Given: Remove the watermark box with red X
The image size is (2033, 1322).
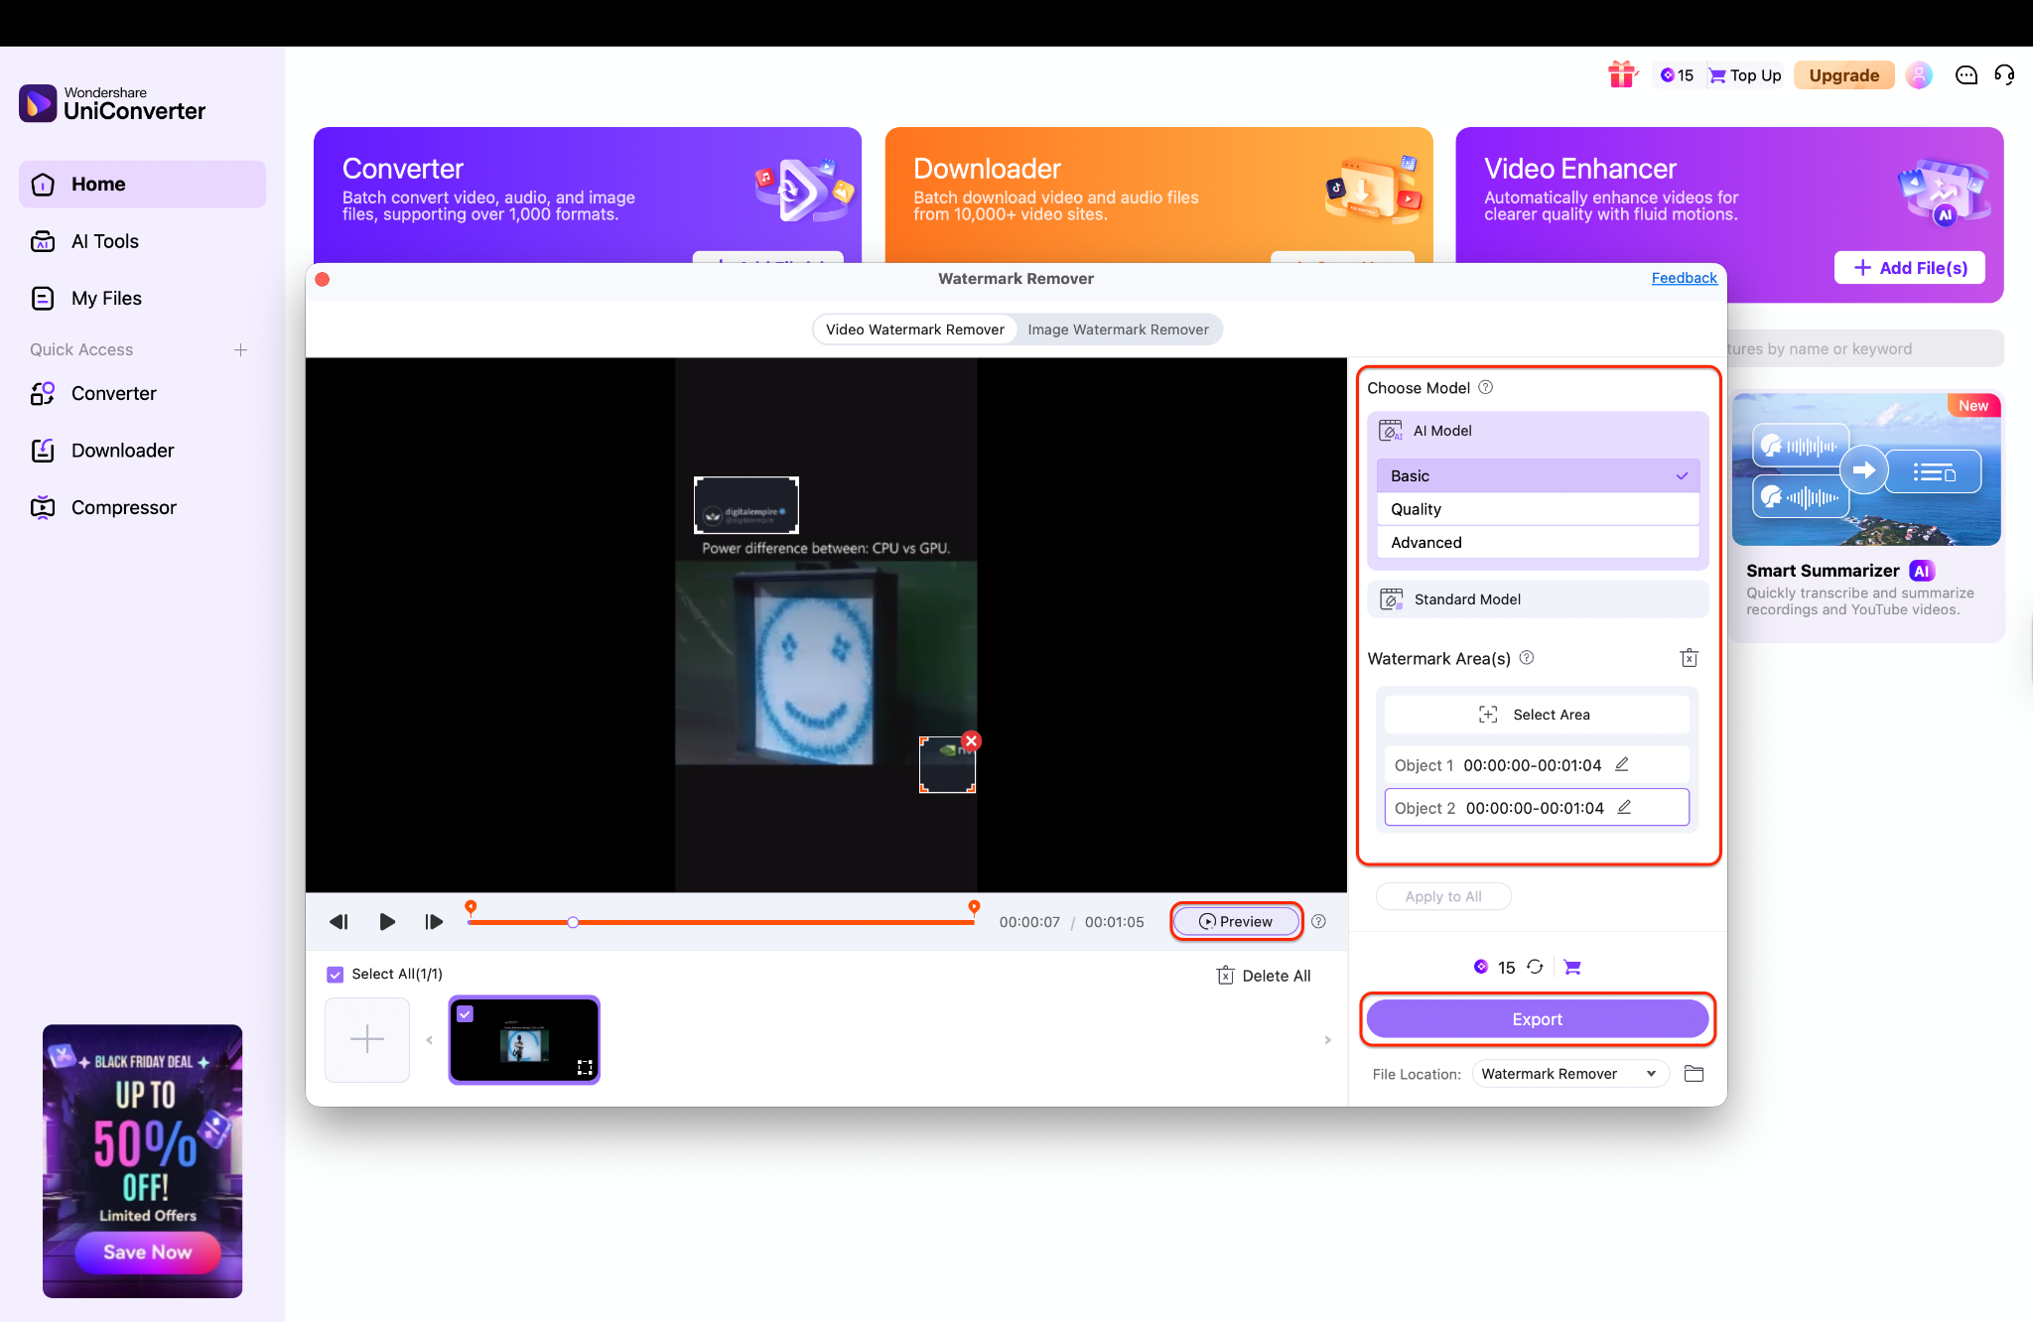Looking at the screenshot, I should pos(972,740).
